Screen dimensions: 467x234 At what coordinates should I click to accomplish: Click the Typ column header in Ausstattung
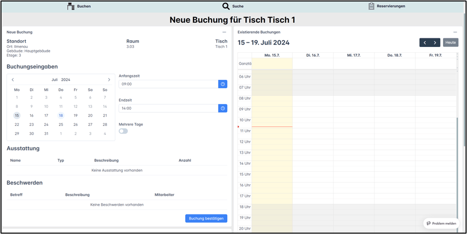click(61, 161)
